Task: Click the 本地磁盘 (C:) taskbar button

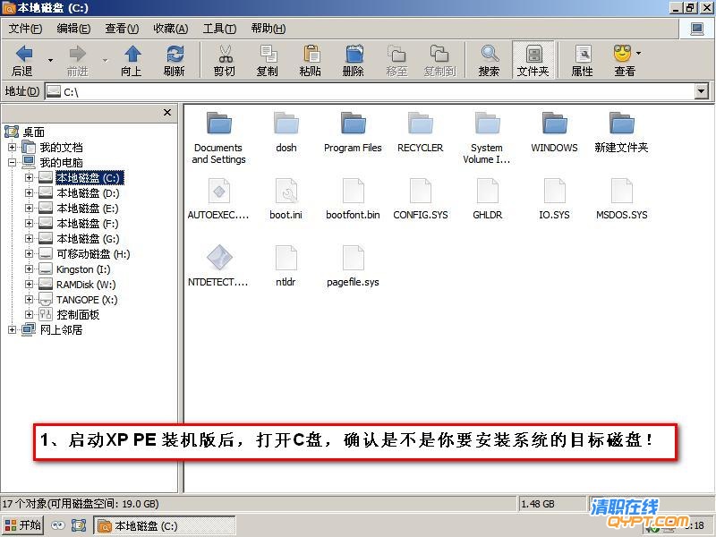Action: coord(165,525)
